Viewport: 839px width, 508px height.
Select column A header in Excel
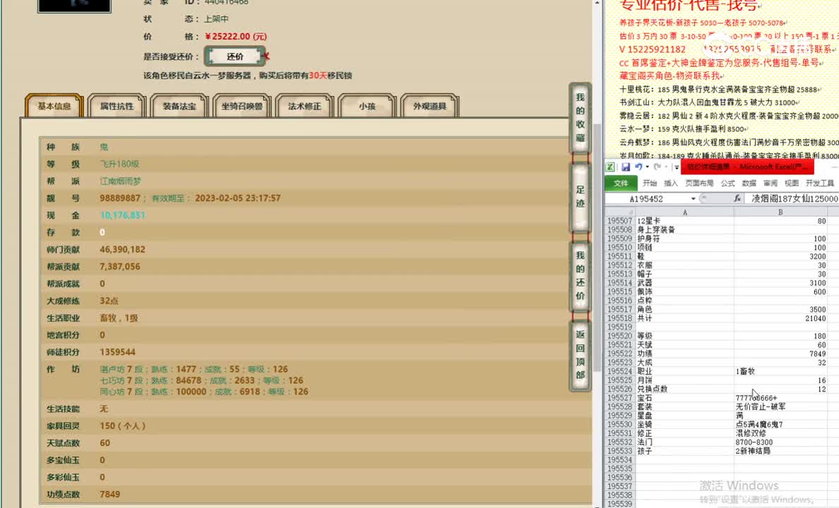tap(684, 212)
